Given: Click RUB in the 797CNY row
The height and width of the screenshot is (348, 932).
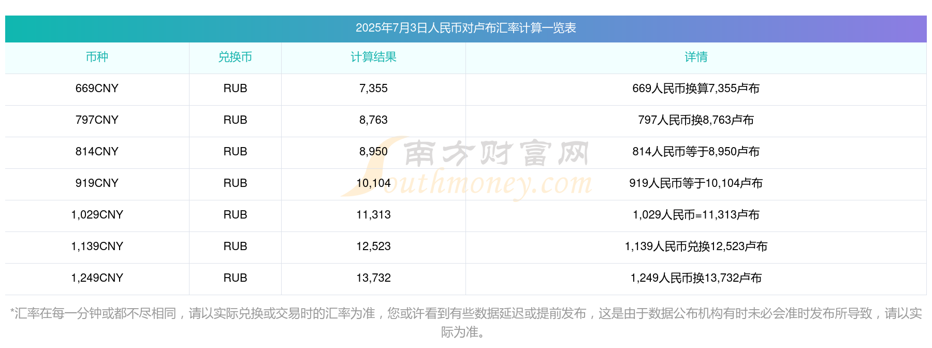Looking at the screenshot, I should (235, 120).
